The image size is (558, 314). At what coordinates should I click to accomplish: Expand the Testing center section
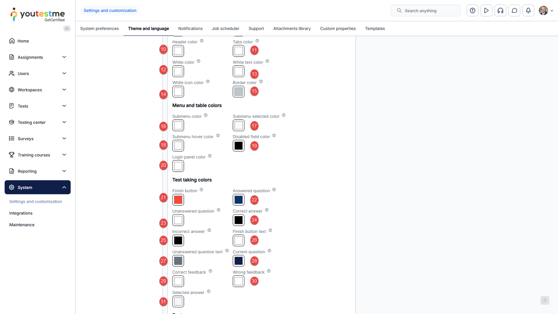click(64, 122)
